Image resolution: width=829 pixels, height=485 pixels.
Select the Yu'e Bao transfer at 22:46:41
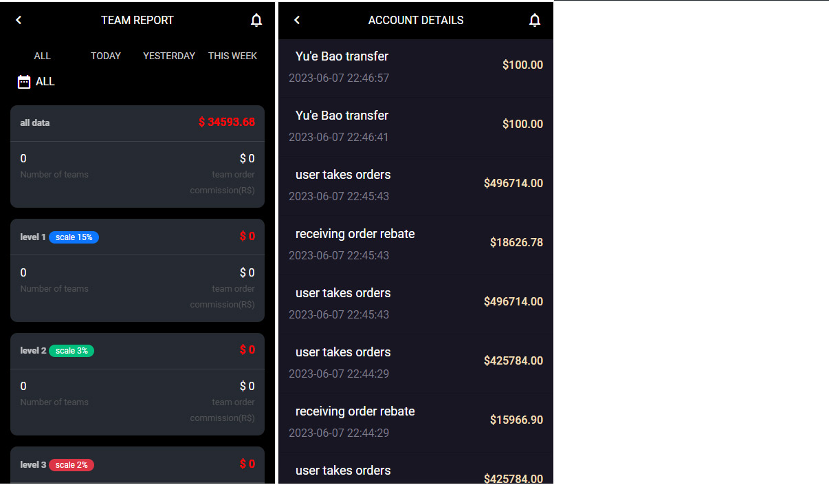point(415,126)
